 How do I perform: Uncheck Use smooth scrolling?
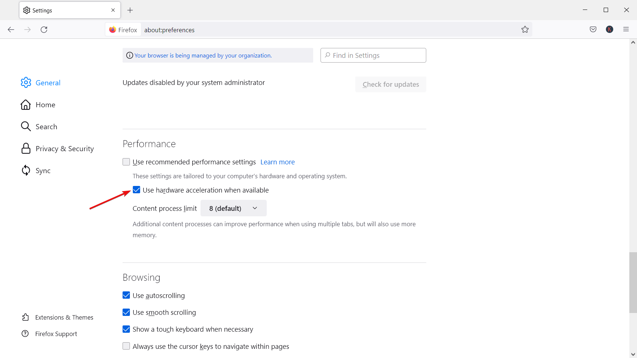click(x=126, y=312)
